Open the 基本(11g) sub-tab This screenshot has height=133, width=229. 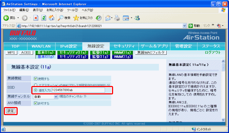pos(45,57)
